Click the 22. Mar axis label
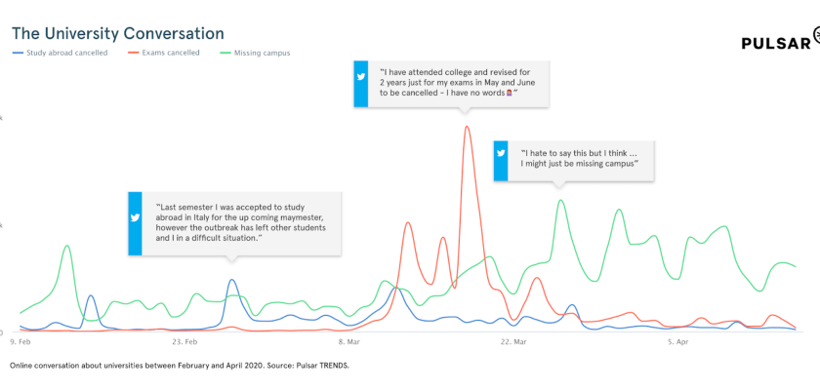The width and height of the screenshot is (820, 390). 513,343
